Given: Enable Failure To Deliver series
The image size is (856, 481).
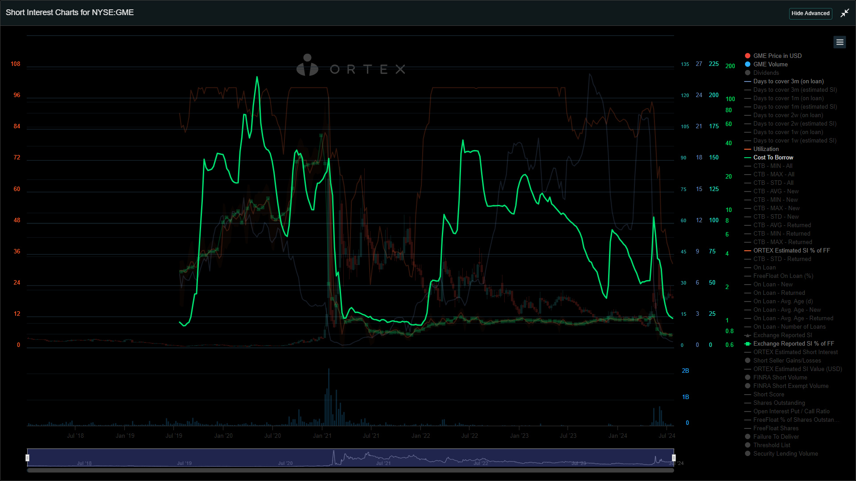Looking at the screenshot, I should click(776, 436).
